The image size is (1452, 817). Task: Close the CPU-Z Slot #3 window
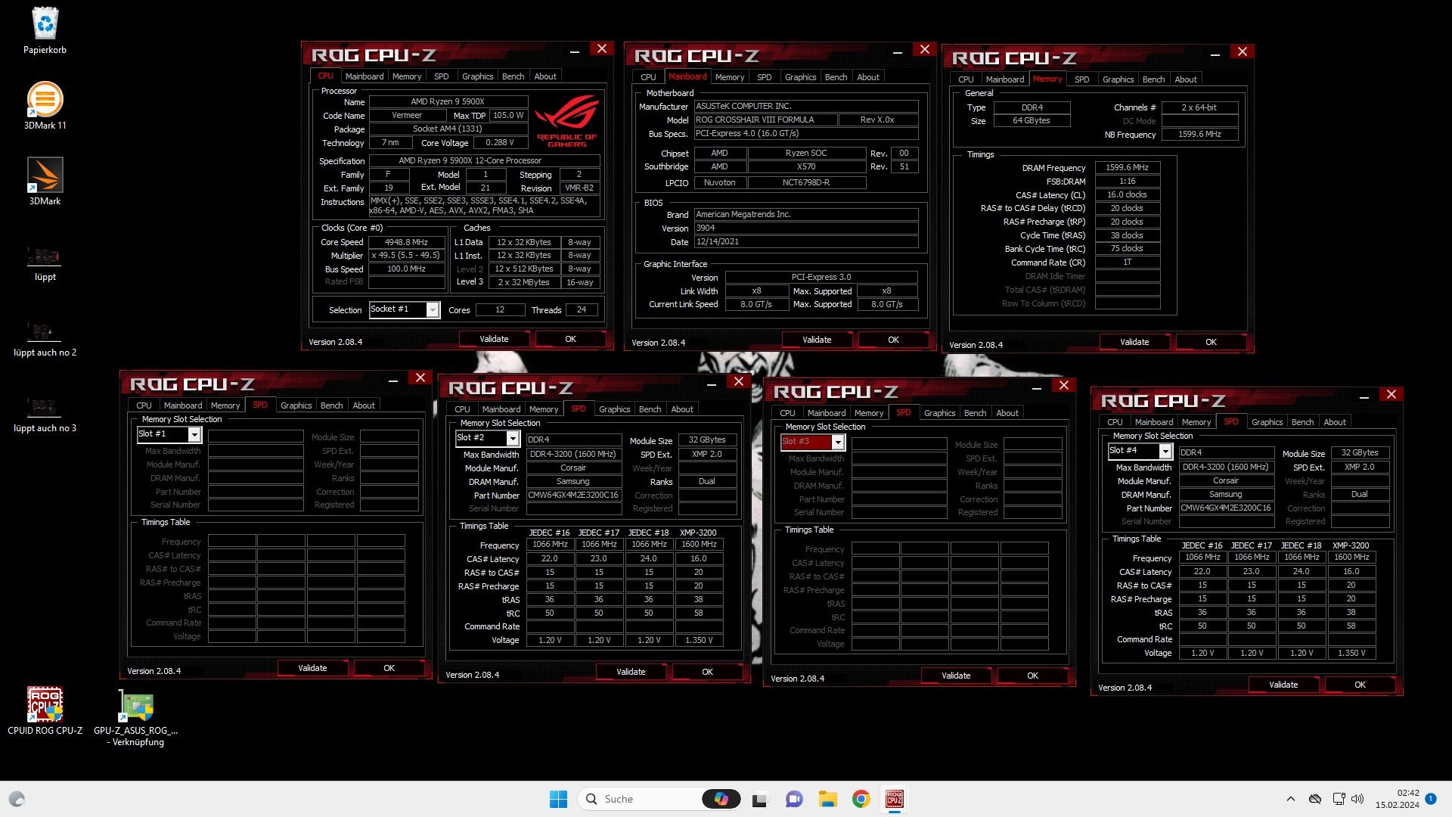[x=1063, y=385]
